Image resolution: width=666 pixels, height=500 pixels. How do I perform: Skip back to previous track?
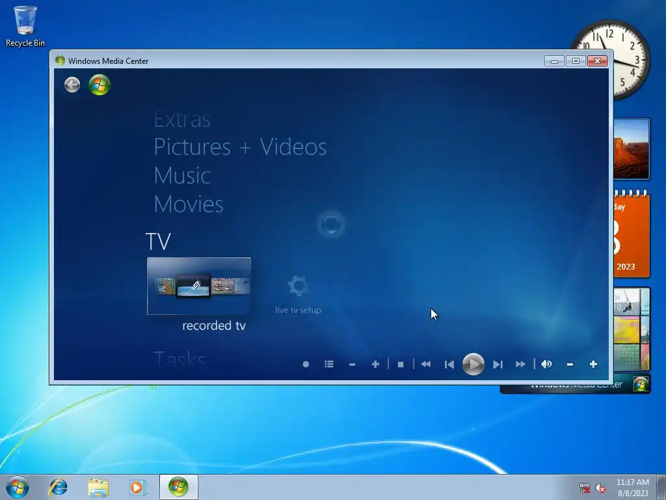tap(449, 365)
